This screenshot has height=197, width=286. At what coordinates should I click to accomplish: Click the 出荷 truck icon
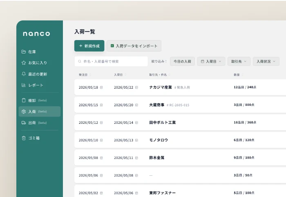[x=24, y=123]
